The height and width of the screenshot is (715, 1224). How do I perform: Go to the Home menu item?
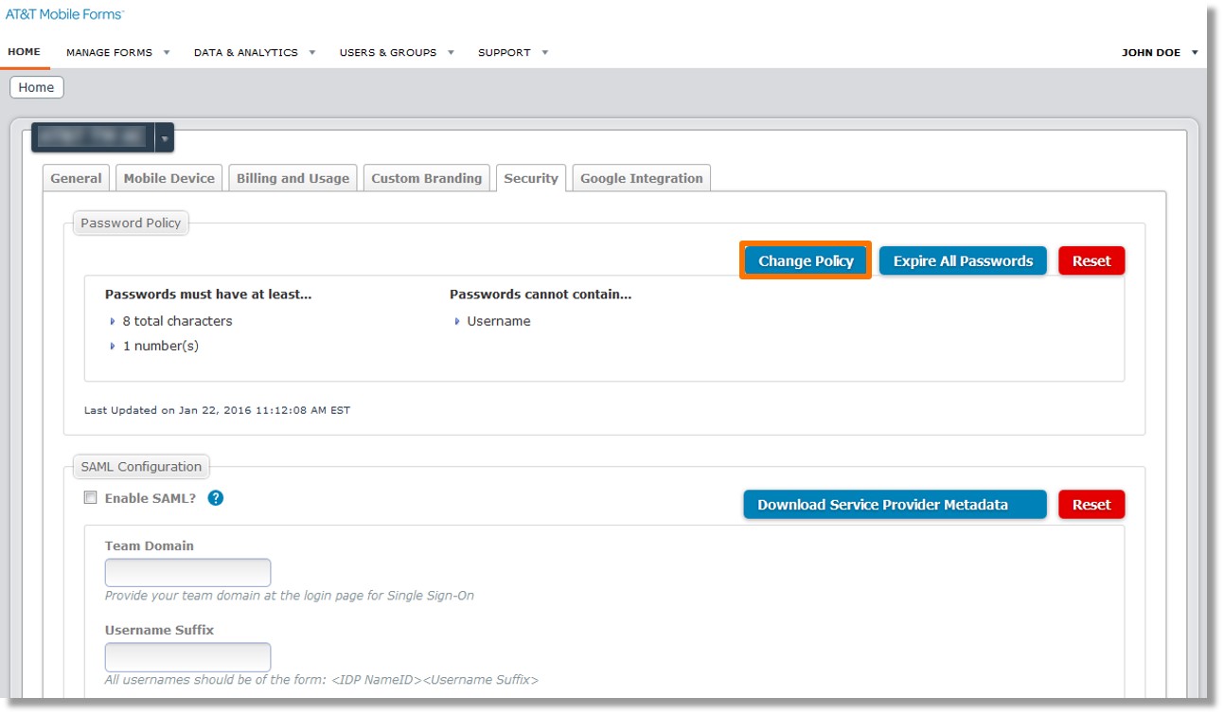tap(24, 52)
